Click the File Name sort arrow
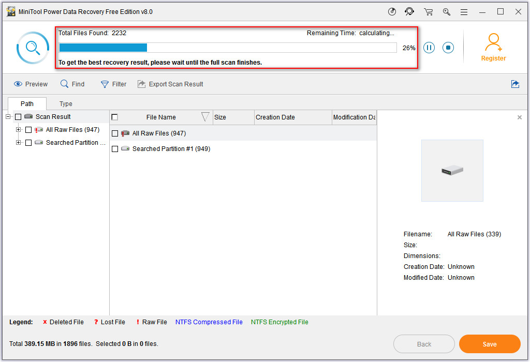Image resolution: width=530 pixels, height=362 pixels. pos(205,117)
